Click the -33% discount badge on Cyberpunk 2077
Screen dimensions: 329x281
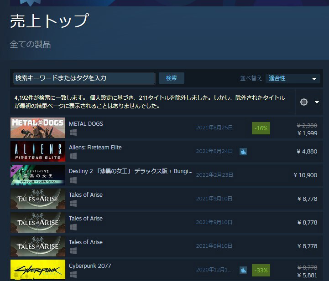[261, 270]
